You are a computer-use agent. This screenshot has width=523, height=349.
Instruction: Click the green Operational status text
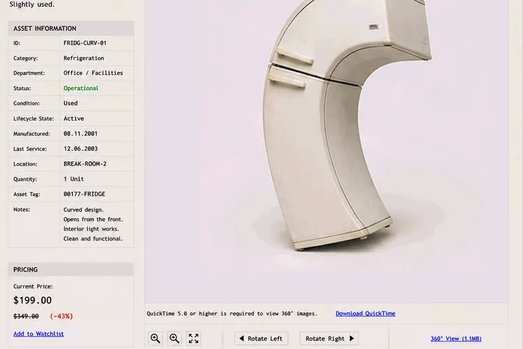[81, 88]
